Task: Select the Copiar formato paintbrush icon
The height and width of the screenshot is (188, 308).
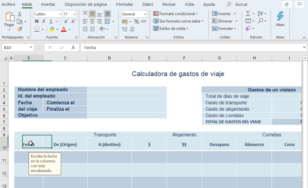Action: click(19, 29)
